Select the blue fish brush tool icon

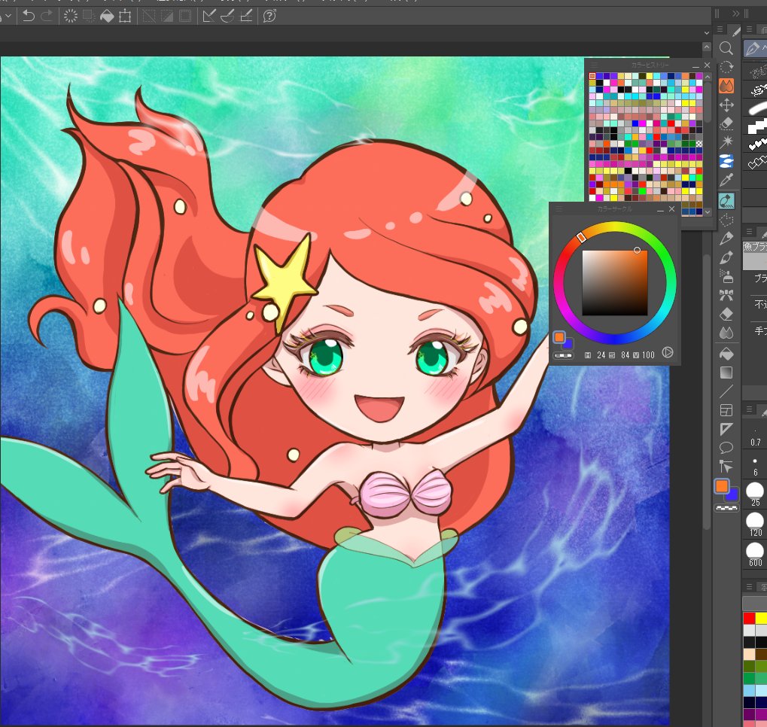click(x=726, y=160)
